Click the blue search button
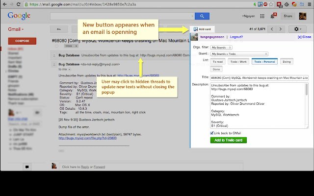Viewport: 314px width, 196px height. 202,16
